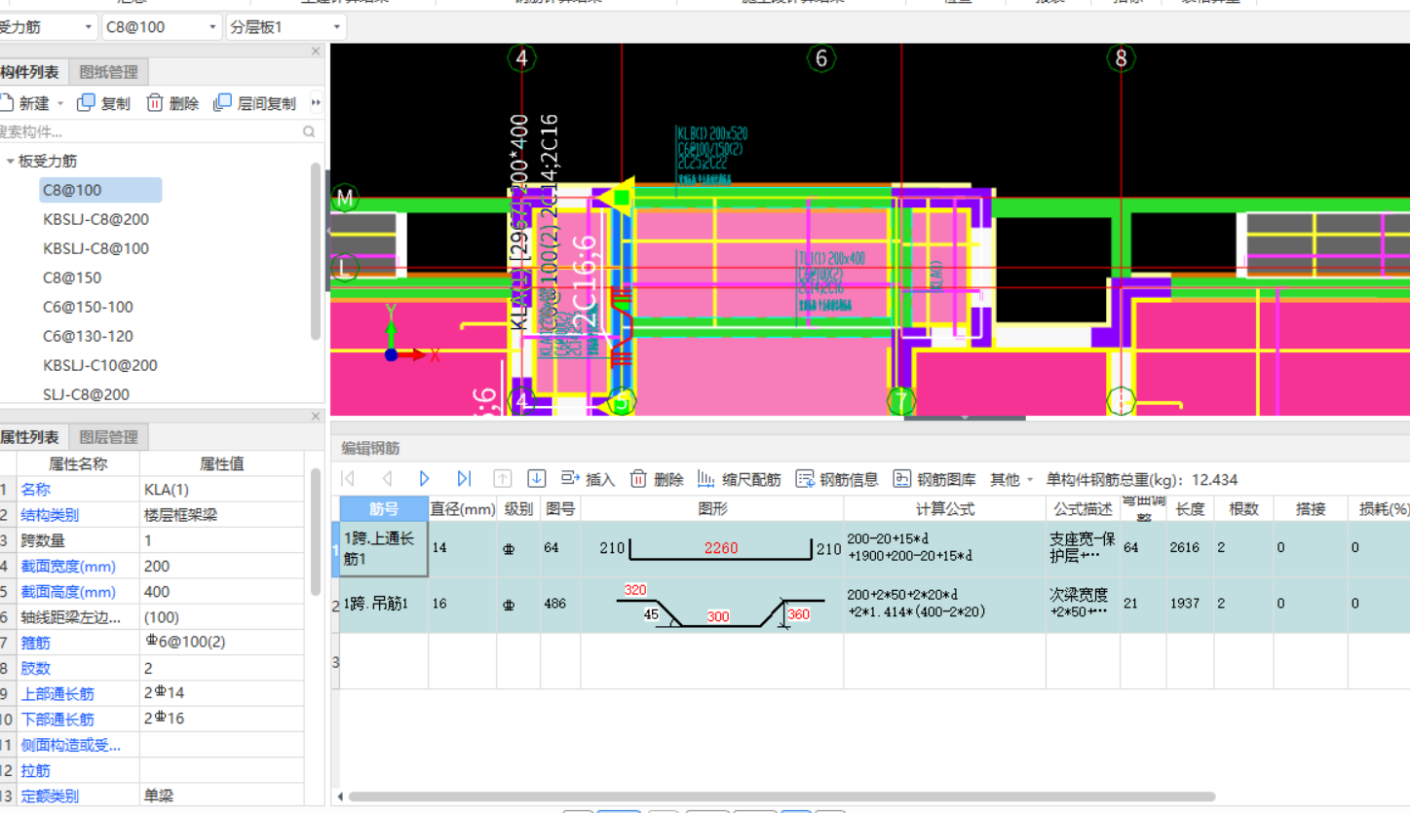Select C8@150 in the component tree

tap(72, 277)
